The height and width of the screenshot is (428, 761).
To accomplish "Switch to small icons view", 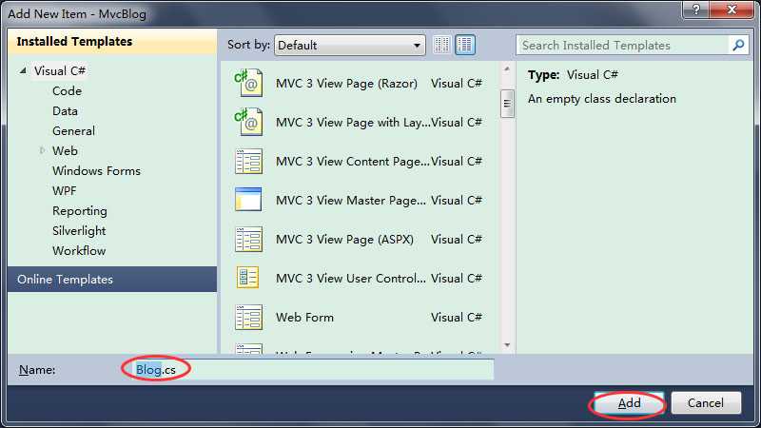I will [441, 45].
